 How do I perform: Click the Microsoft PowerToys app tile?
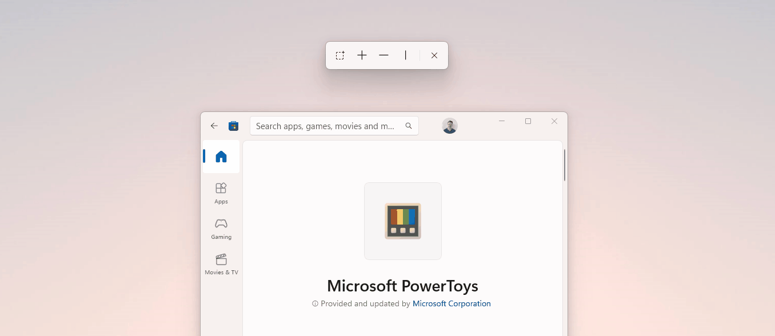pyautogui.click(x=402, y=221)
